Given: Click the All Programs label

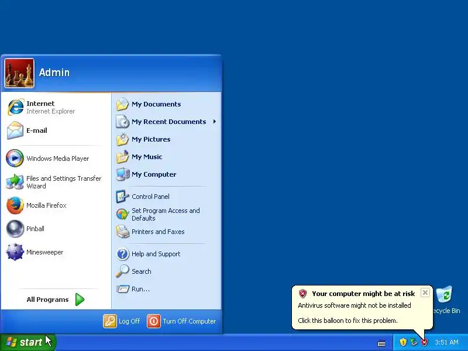Looking at the screenshot, I should 47,300.
